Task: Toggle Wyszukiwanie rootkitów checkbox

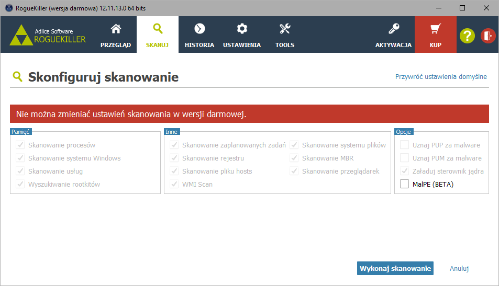Action: [x=20, y=184]
